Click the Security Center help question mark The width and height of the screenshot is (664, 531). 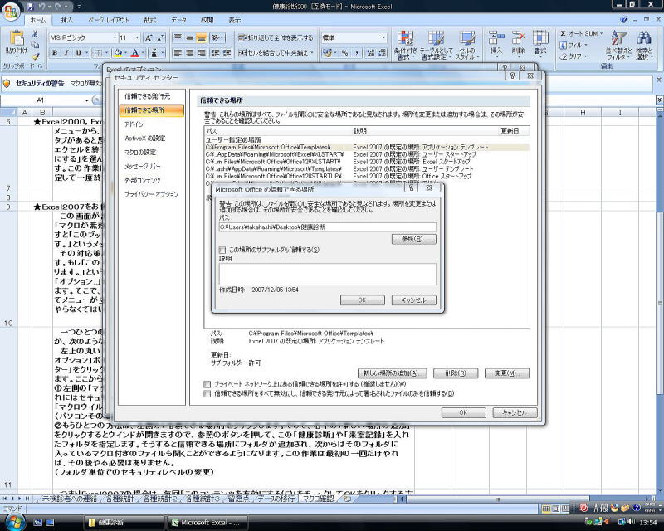(x=512, y=76)
